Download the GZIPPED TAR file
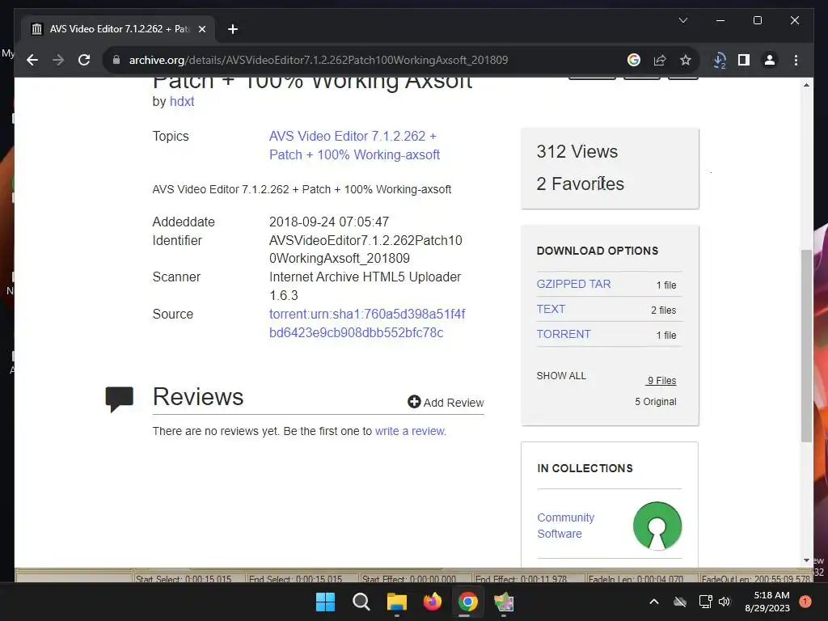The width and height of the screenshot is (828, 621). pos(573,284)
